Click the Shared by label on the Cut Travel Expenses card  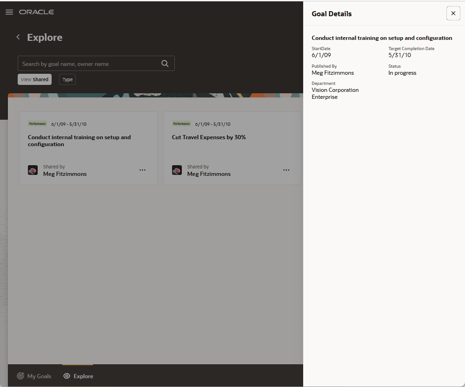pos(198,167)
